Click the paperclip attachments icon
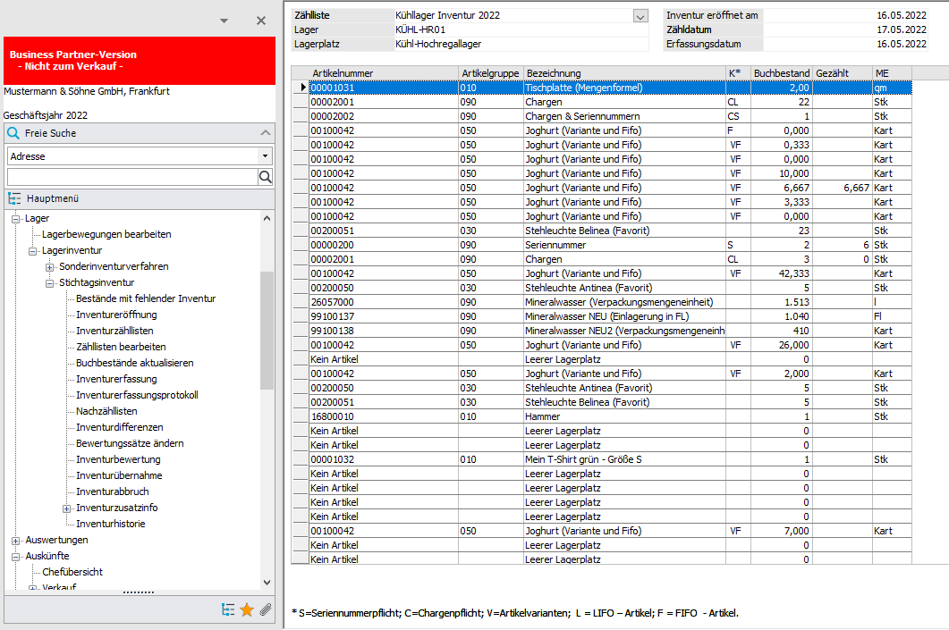This screenshot has height=630, width=949. [265, 609]
